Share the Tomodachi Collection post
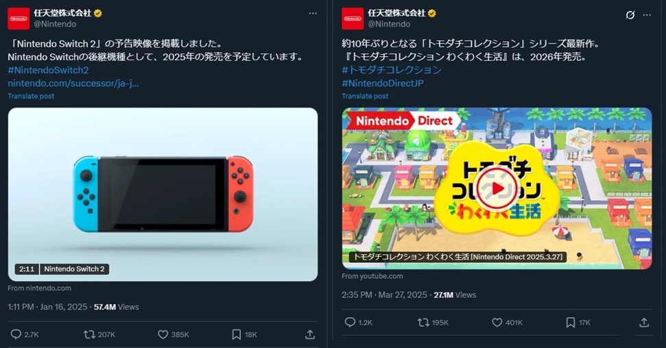The image size is (666, 348). click(x=644, y=323)
